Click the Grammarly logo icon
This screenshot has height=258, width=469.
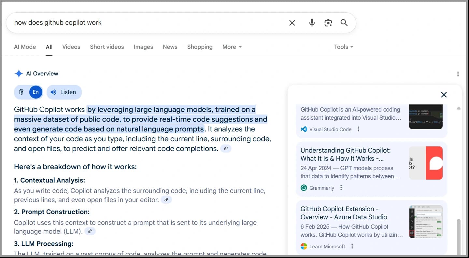[304, 188]
